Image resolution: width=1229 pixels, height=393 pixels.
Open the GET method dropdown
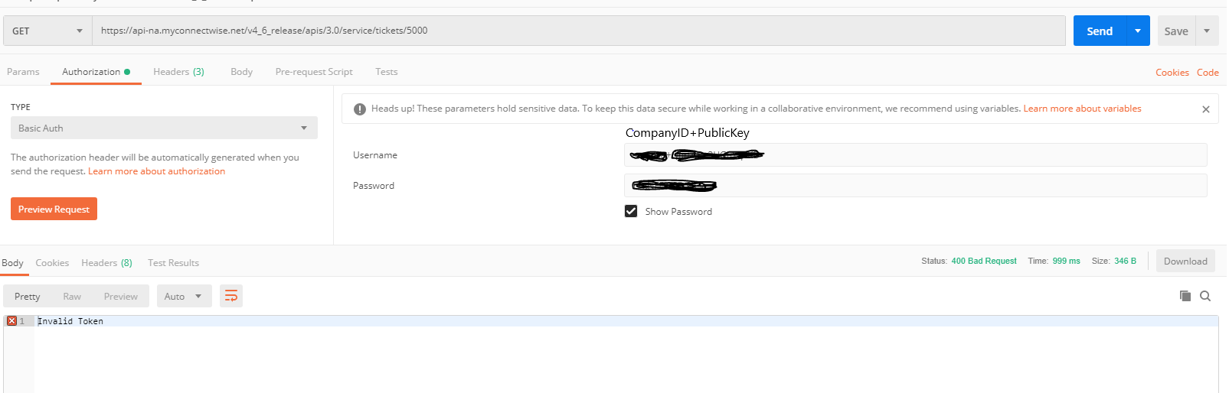click(47, 31)
